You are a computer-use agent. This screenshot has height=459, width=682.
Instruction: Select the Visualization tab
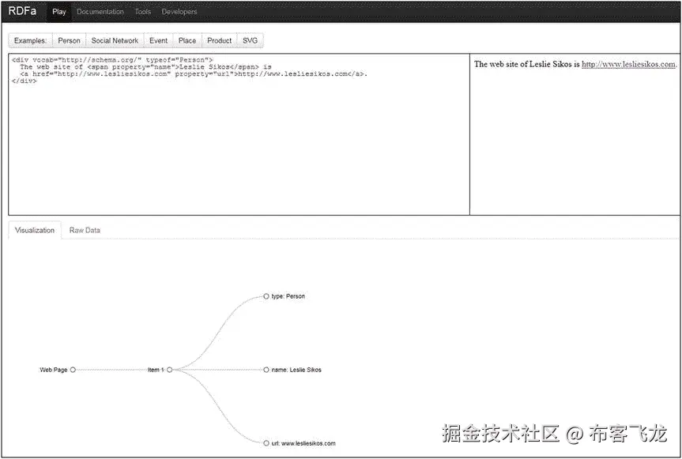coord(34,230)
